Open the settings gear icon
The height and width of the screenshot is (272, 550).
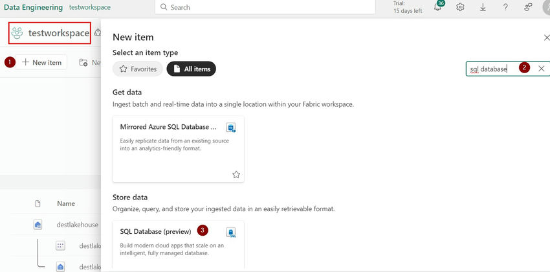click(x=460, y=7)
